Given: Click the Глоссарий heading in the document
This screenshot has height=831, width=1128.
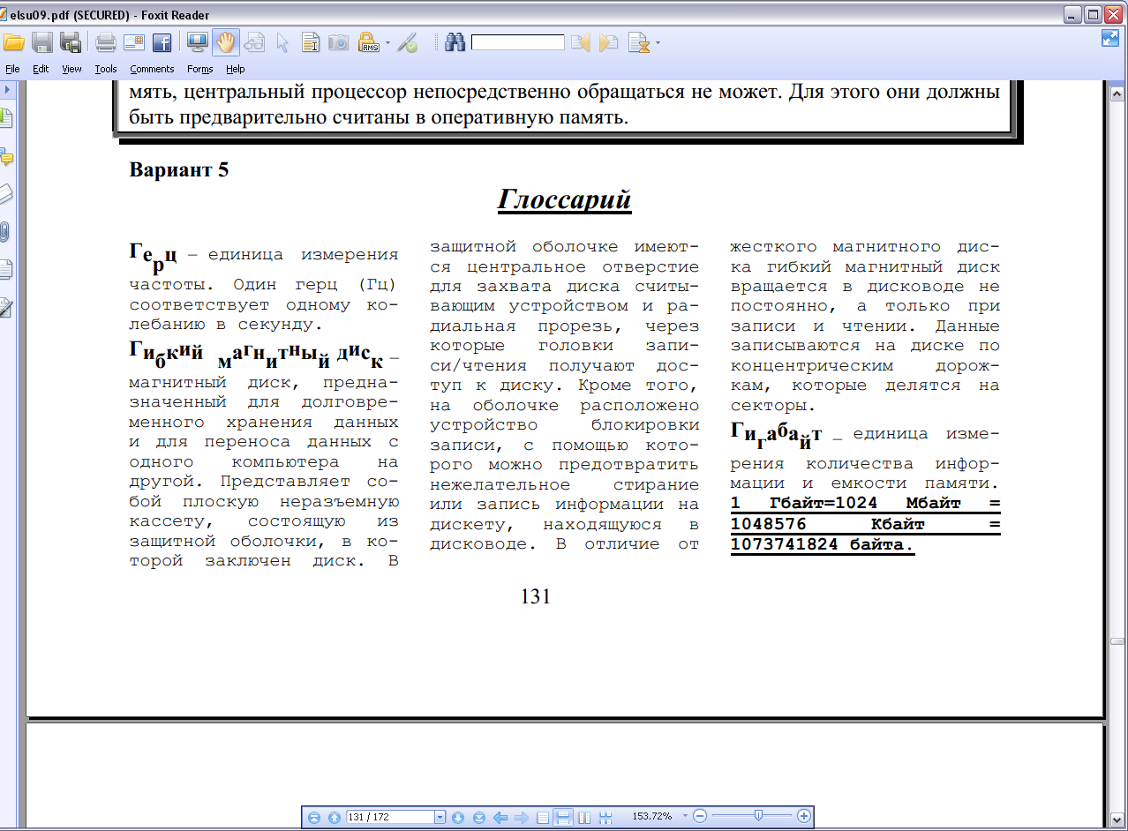Looking at the screenshot, I should (565, 199).
